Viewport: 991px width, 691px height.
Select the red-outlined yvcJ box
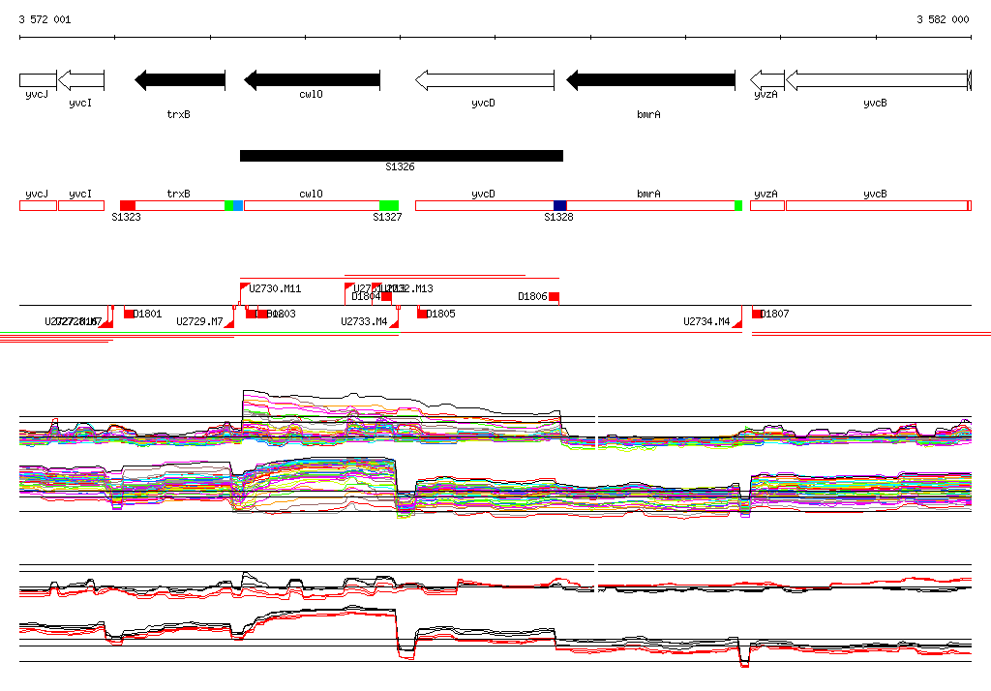click(x=38, y=205)
